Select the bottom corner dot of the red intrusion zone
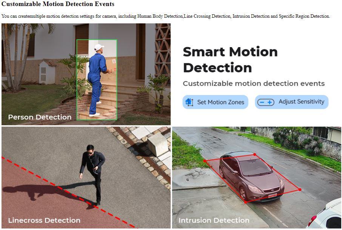Viewport: 342px width, 230px height. click(x=246, y=202)
